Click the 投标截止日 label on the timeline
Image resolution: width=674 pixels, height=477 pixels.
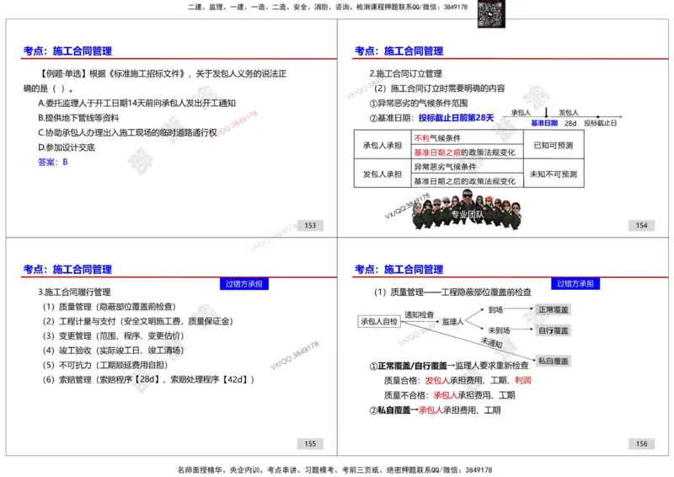(x=600, y=123)
